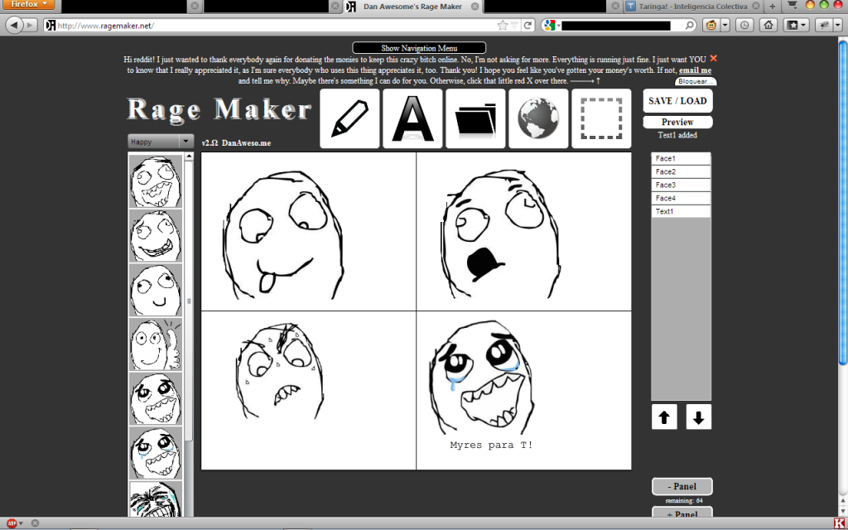This screenshot has height=530, width=848.
Task: Click Show Navigation Menu button
Action: [x=419, y=48]
